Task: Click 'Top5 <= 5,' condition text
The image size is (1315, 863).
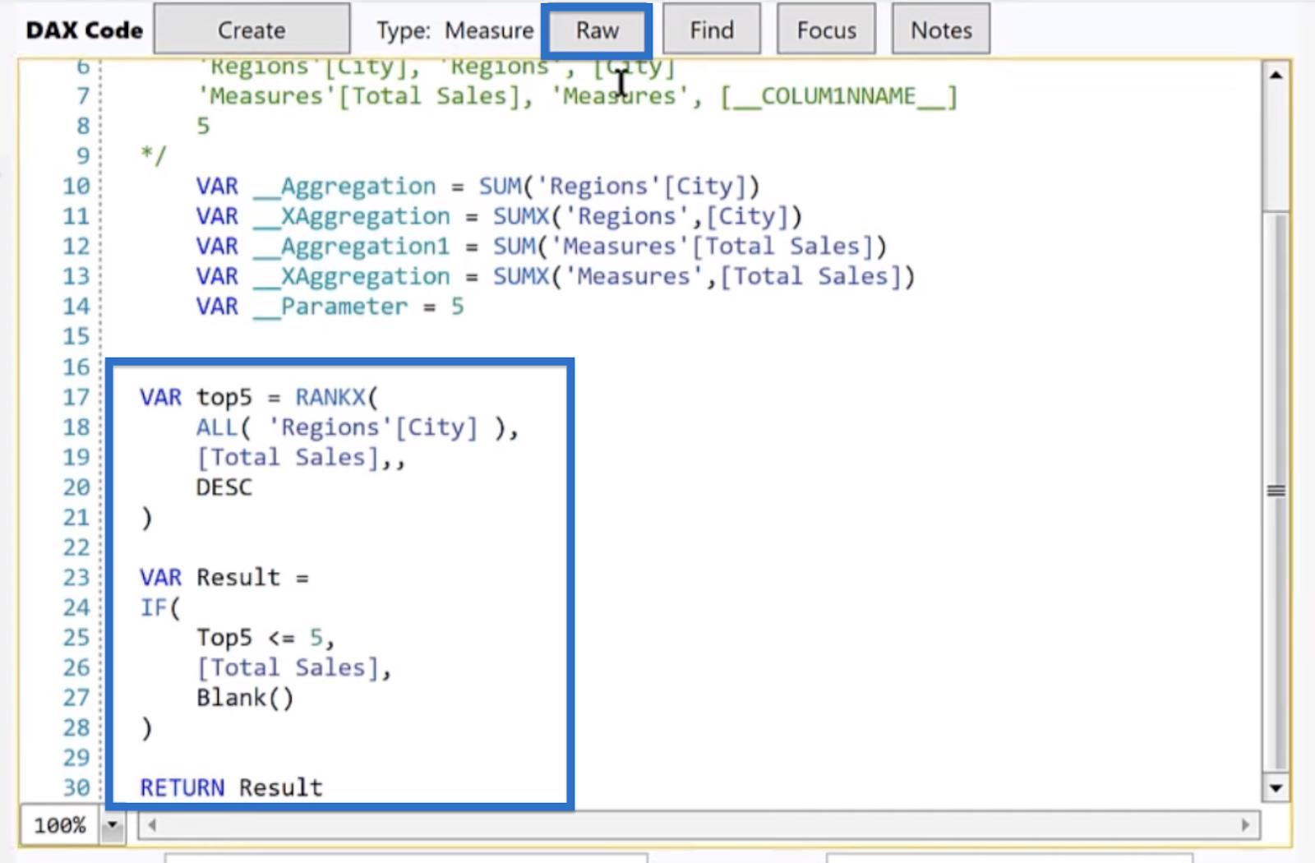Action: point(265,638)
